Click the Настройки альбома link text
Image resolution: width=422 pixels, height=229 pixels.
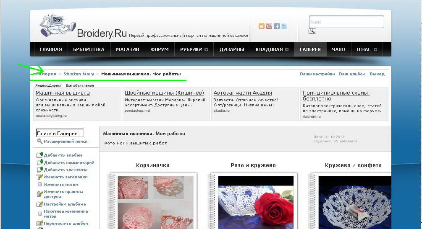(x=65, y=204)
